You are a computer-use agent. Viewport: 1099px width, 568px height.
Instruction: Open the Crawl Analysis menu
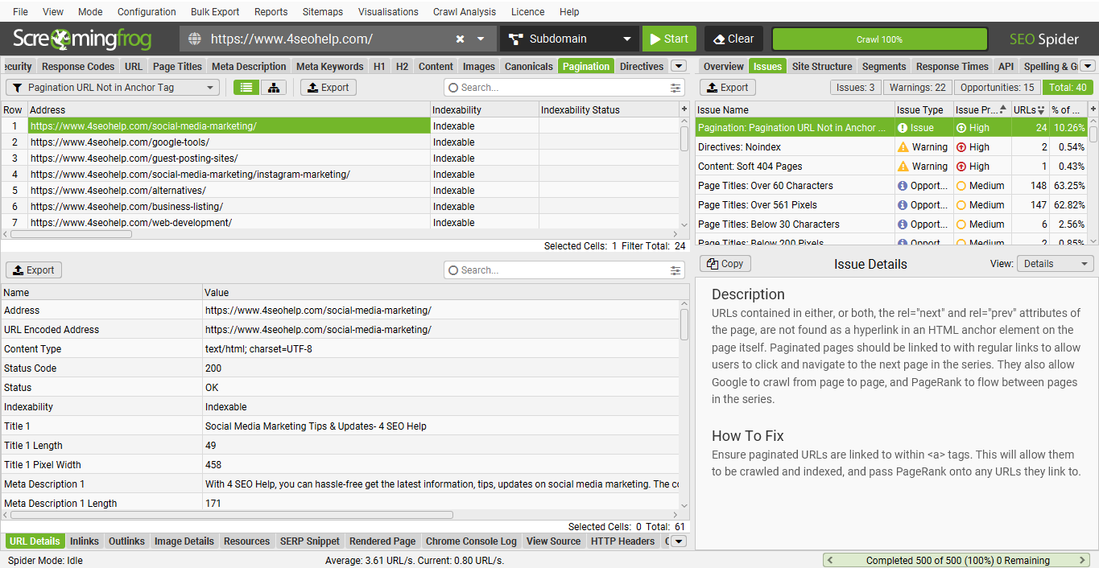point(465,11)
